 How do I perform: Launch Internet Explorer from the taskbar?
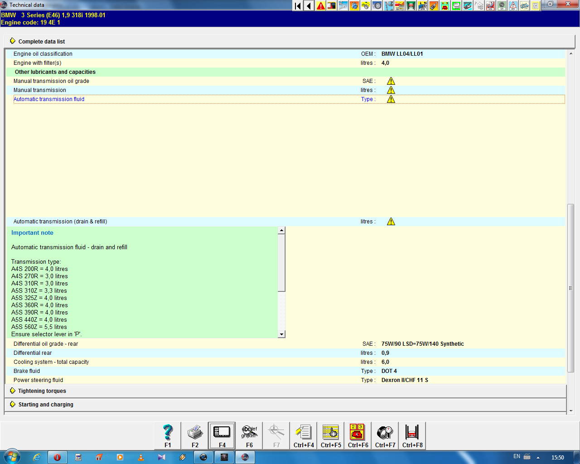[x=37, y=457]
